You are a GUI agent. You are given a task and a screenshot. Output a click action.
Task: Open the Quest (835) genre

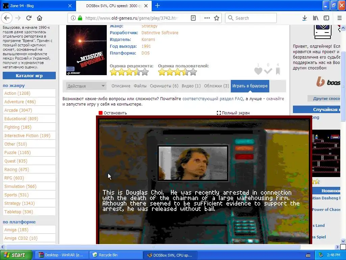pyautogui.click(x=29, y=161)
